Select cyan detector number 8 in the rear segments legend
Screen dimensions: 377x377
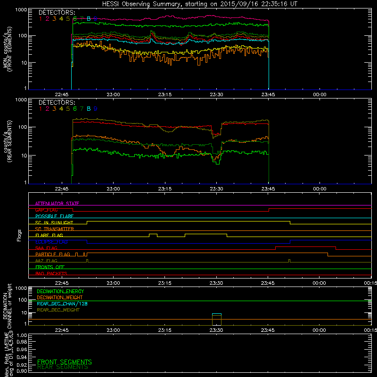point(89,109)
